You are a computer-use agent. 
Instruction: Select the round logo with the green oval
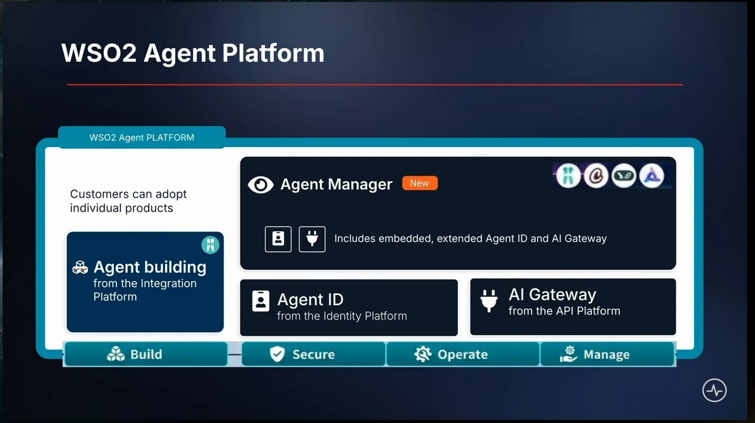click(623, 175)
